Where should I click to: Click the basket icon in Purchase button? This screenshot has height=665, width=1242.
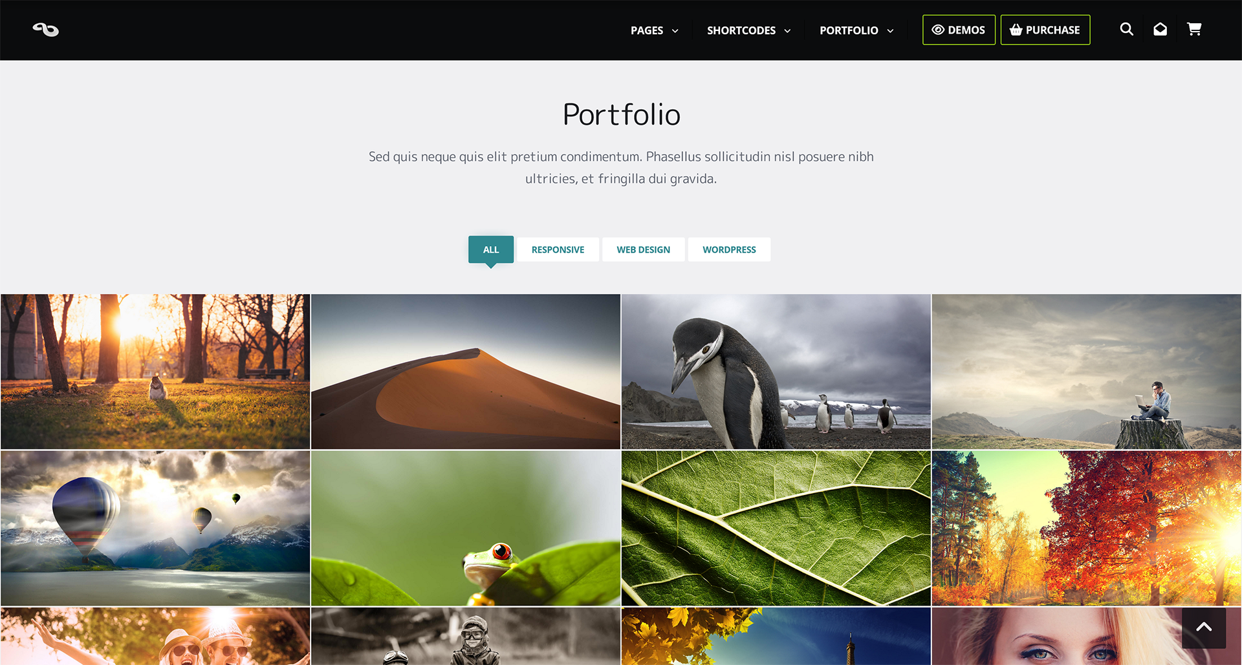[1016, 30]
